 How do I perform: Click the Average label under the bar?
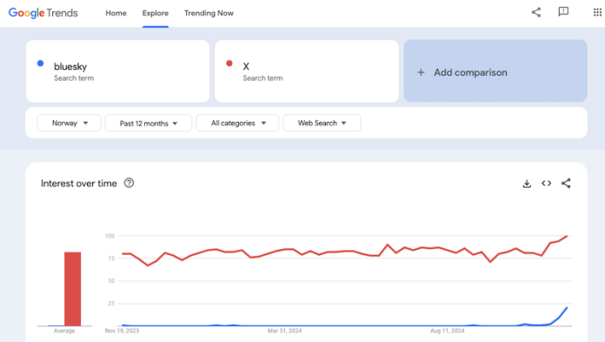[x=64, y=331]
